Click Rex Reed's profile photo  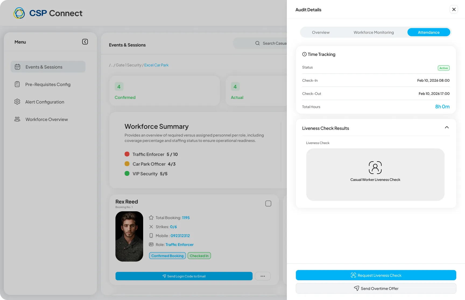[x=129, y=236]
